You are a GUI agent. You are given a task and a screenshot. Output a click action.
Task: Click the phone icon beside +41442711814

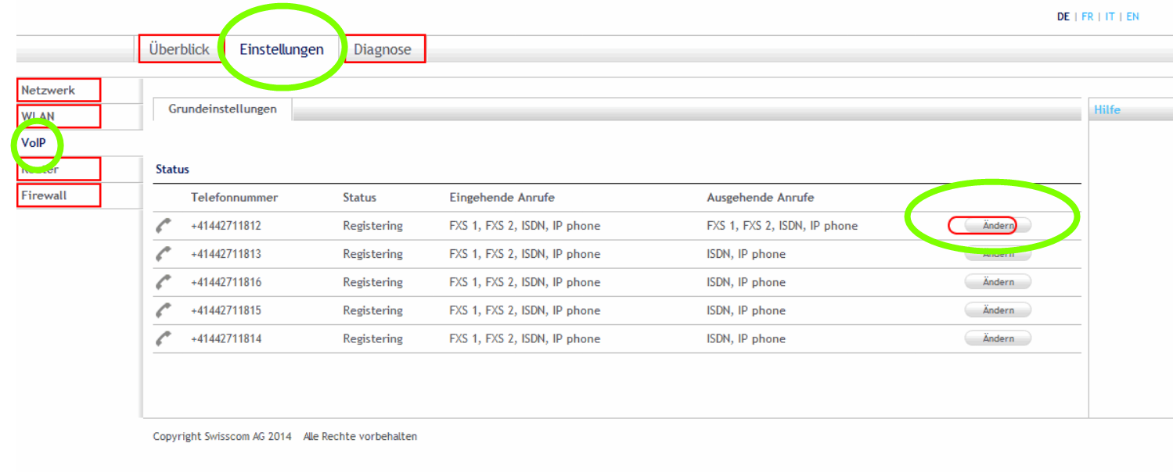point(163,338)
